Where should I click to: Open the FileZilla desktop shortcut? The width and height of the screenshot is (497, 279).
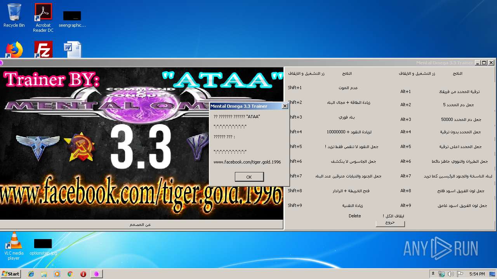(x=43, y=50)
